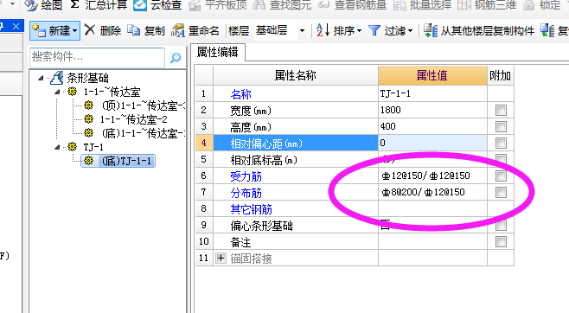Focus the 搜索构件 search field
The image size is (569, 313).
97,57
